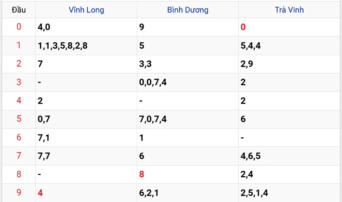This screenshot has width=342, height=202.
Task: Select row head number 0
Action: pos(19,27)
